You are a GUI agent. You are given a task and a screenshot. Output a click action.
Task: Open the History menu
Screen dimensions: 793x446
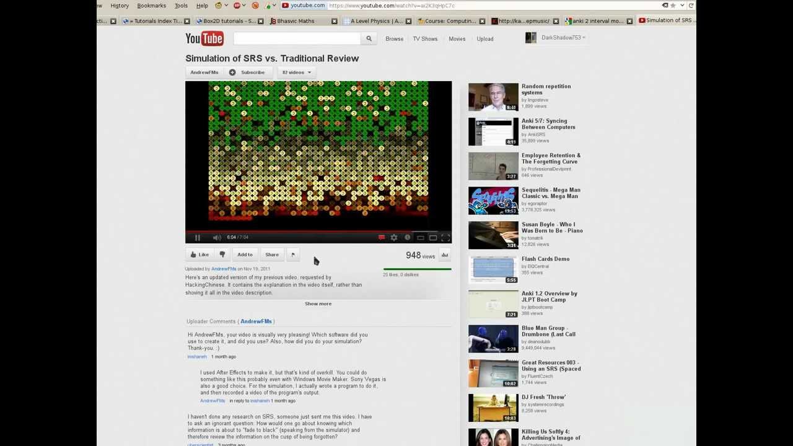click(120, 6)
